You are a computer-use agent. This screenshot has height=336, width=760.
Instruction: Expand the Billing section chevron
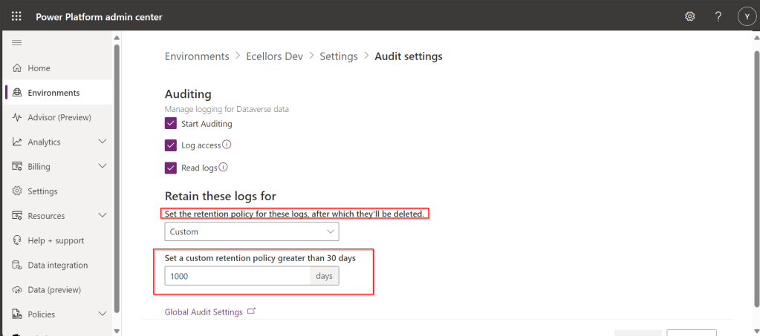[x=103, y=167]
